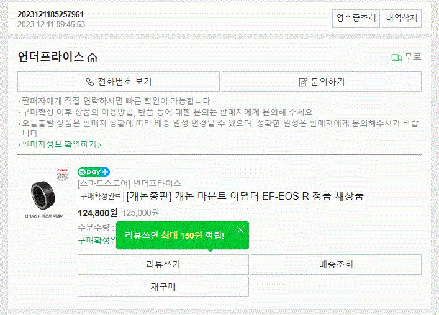Viewport: 439px width, 315px height.
Task: Open 영수증조회 receipt lookup
Action: pyautogui.click(x=355, y=18)
